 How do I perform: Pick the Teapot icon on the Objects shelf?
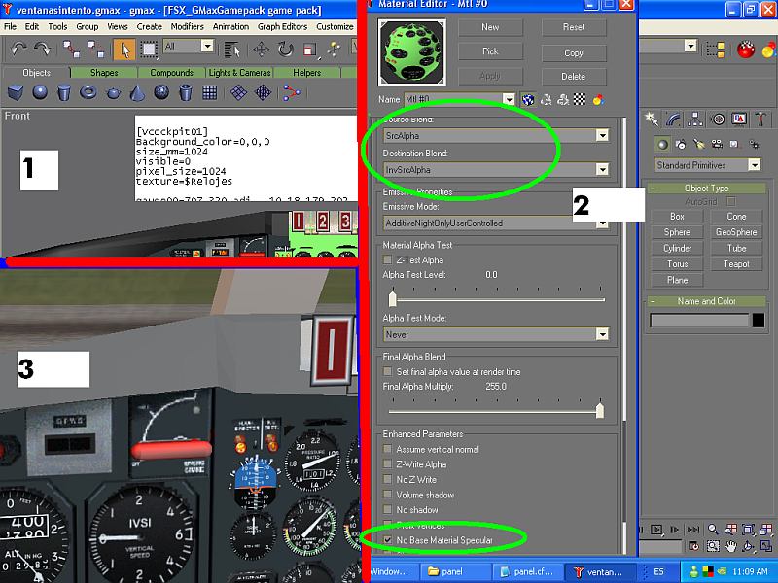[x=113, y=92]
